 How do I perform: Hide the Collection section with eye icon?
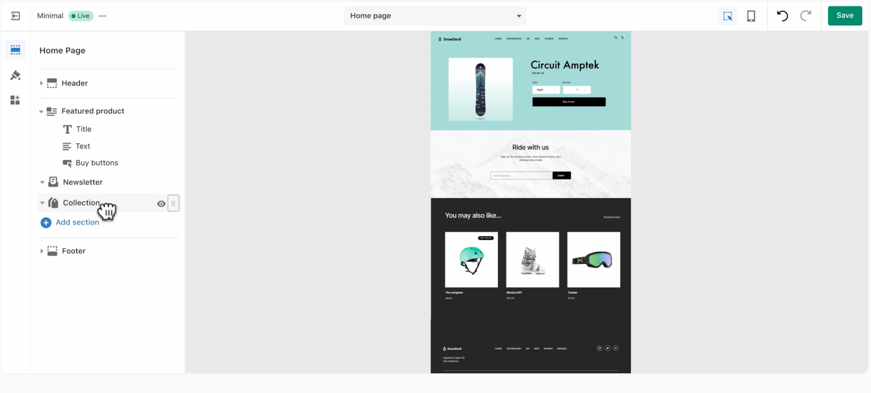tap(161, 203)
